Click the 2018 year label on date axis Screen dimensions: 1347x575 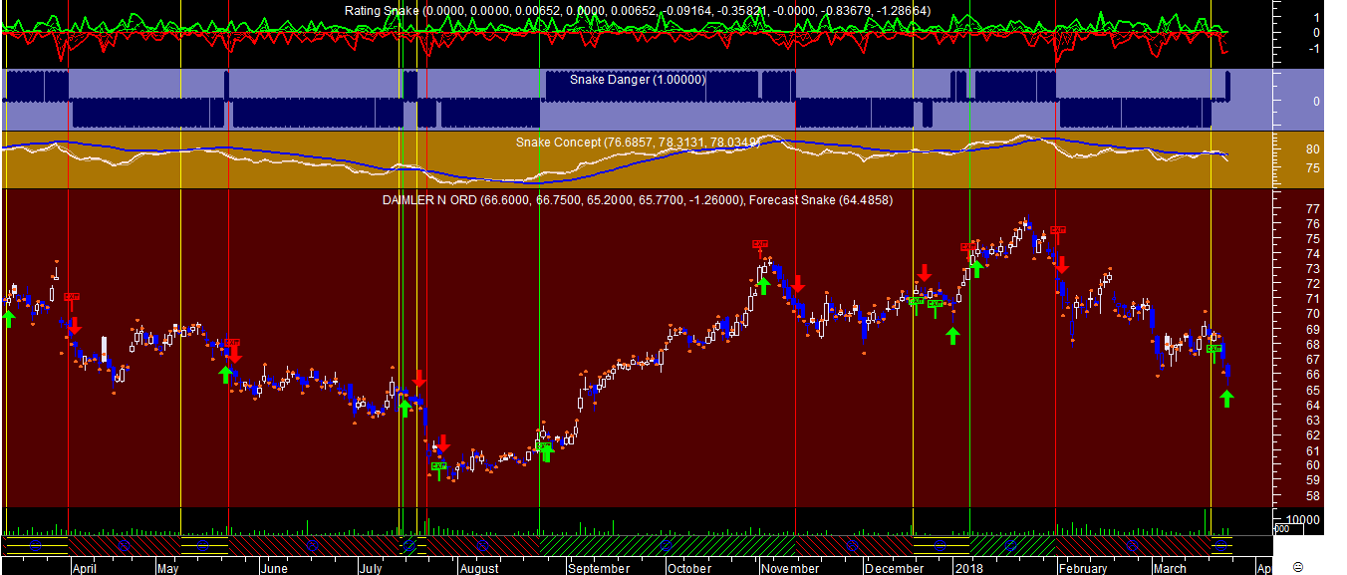tap(968, 569)
